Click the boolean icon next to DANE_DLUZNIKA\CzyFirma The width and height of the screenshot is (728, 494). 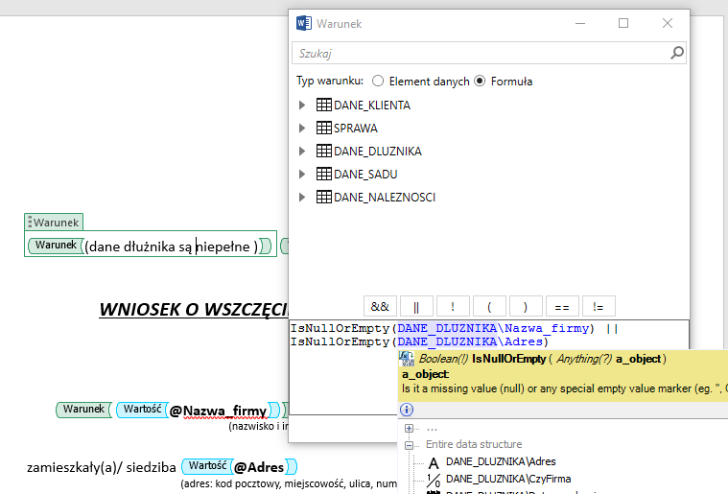coord(434,480)
